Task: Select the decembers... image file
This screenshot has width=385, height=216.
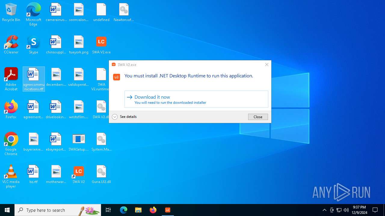Action: [x=56, y=77]
